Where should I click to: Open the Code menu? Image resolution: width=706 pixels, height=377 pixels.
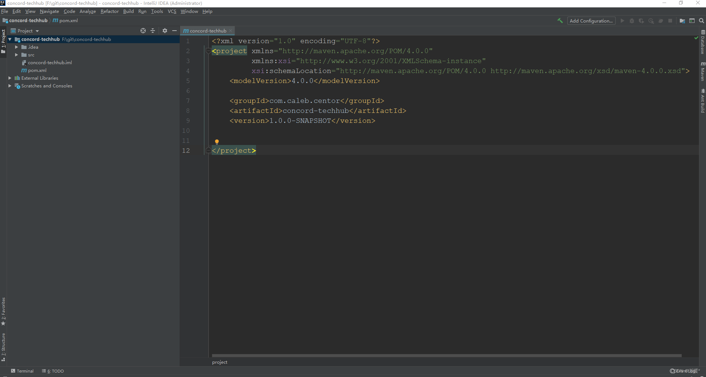[69, 11]
